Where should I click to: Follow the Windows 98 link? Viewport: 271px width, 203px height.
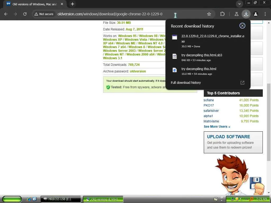click(148, 36)
